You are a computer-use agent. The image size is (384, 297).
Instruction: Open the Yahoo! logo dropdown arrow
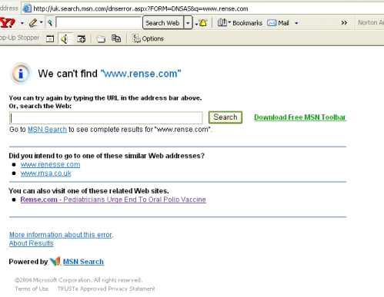pos(22,23)
